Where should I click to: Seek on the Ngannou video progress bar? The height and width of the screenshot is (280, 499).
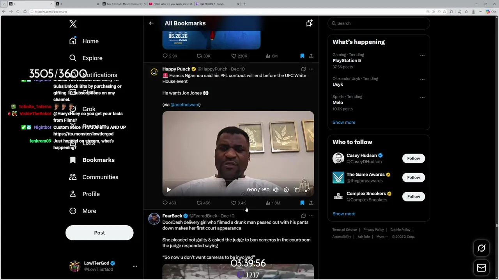coord(238,181)
